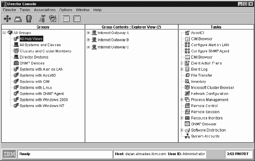
Task: Toggle the first square view button in toolbar
Action: tap(66, 18)
